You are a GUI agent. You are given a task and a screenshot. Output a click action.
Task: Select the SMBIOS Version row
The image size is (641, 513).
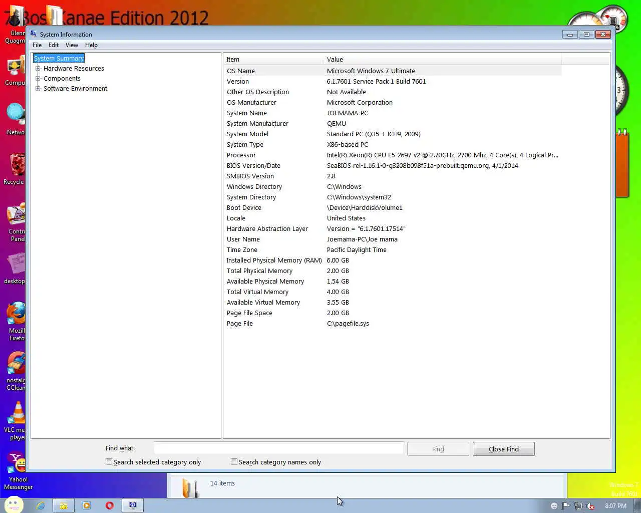[393, 176]
